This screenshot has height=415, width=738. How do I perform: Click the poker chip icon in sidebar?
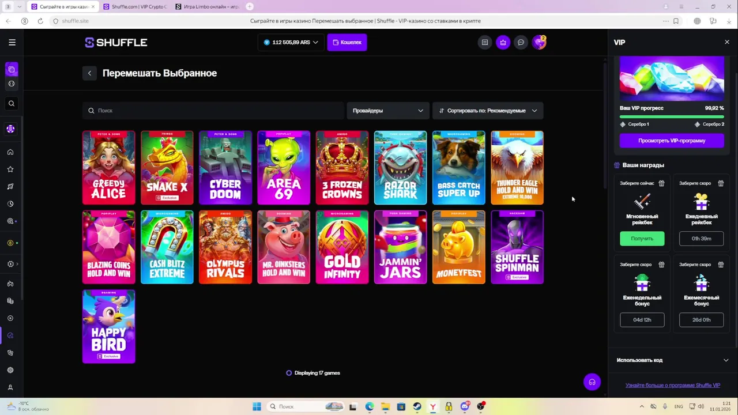(10, 129)
